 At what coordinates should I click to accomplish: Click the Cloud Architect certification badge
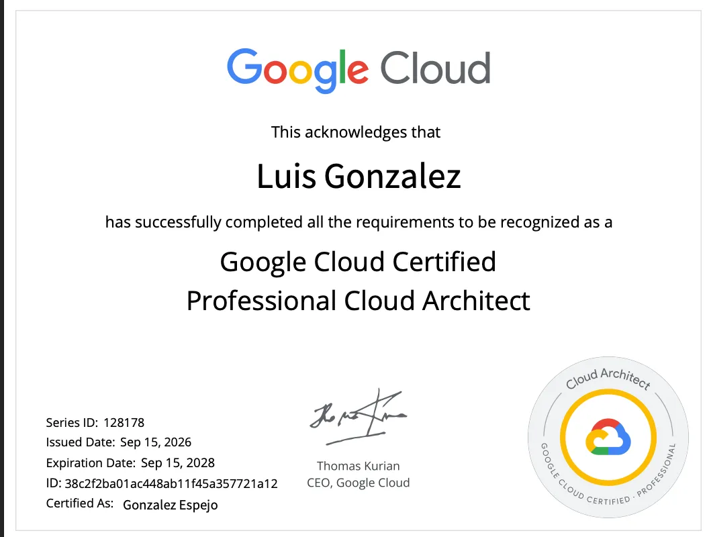[608, 437]
